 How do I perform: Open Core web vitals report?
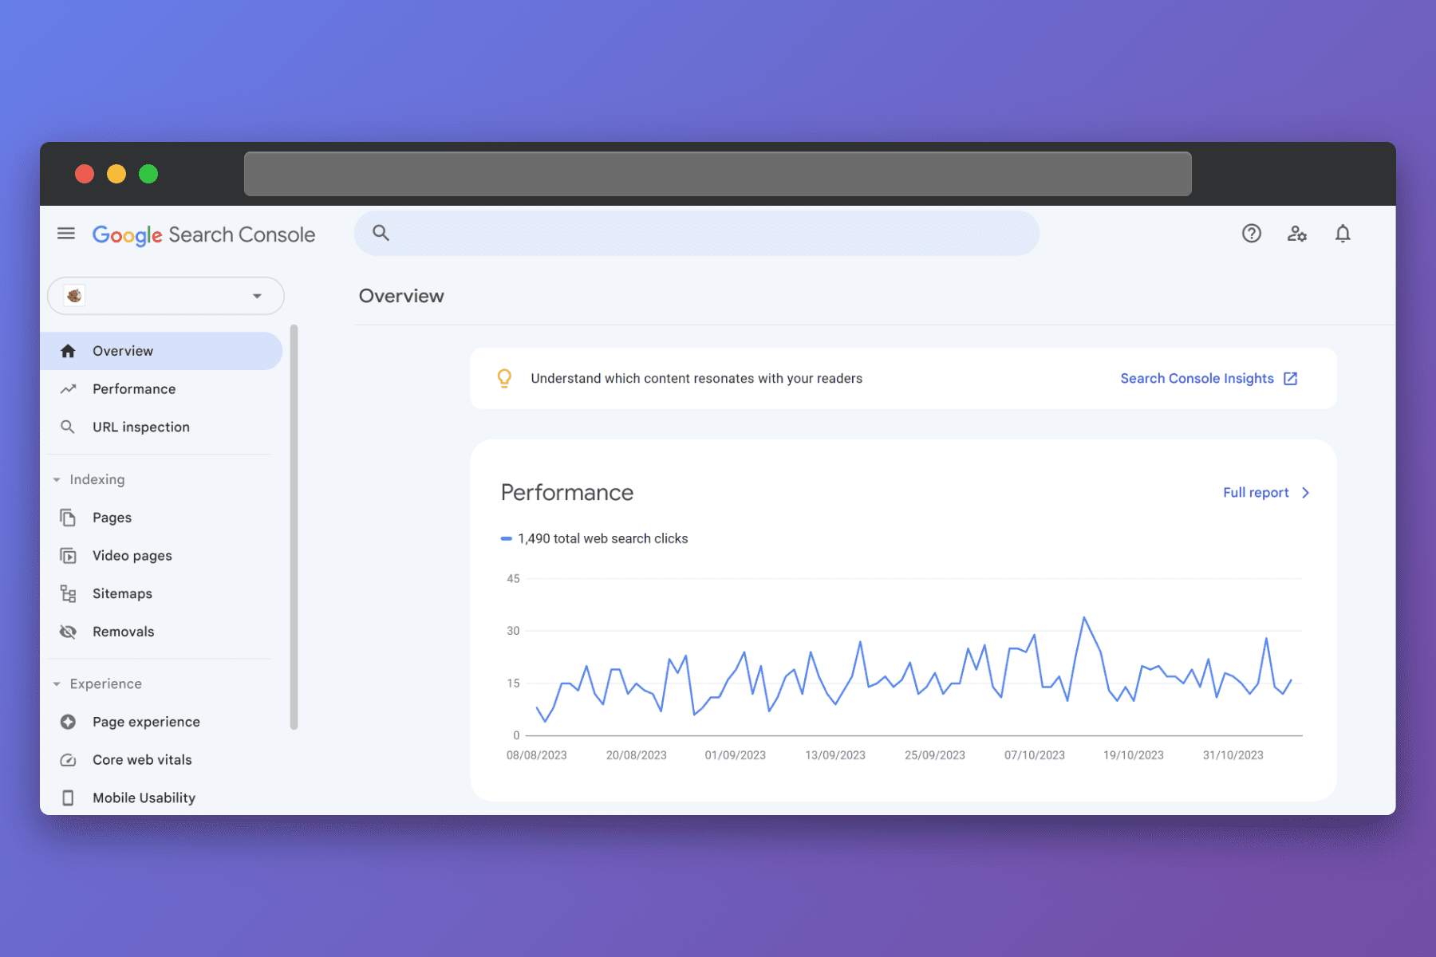tap(161, 760)
